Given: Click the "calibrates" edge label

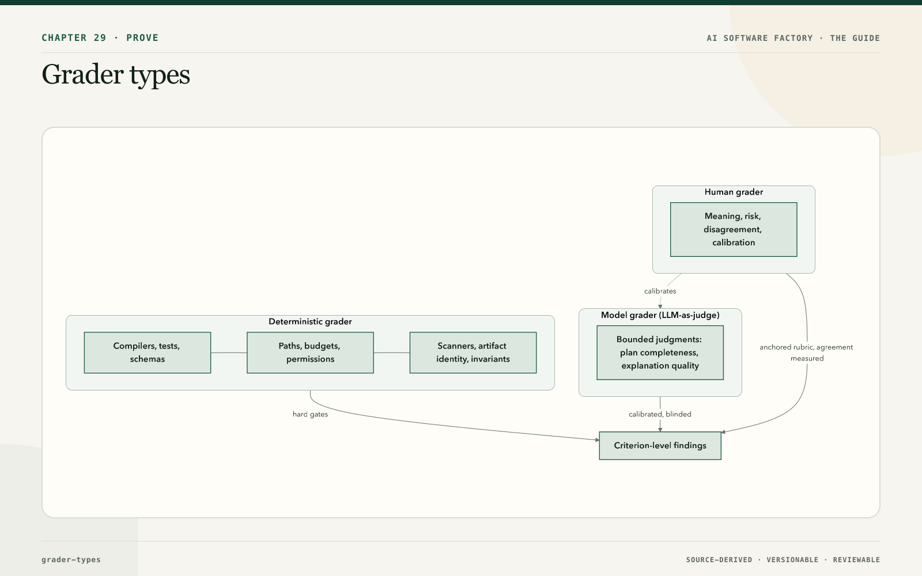Looking at the screenshot, I should 660,291.
